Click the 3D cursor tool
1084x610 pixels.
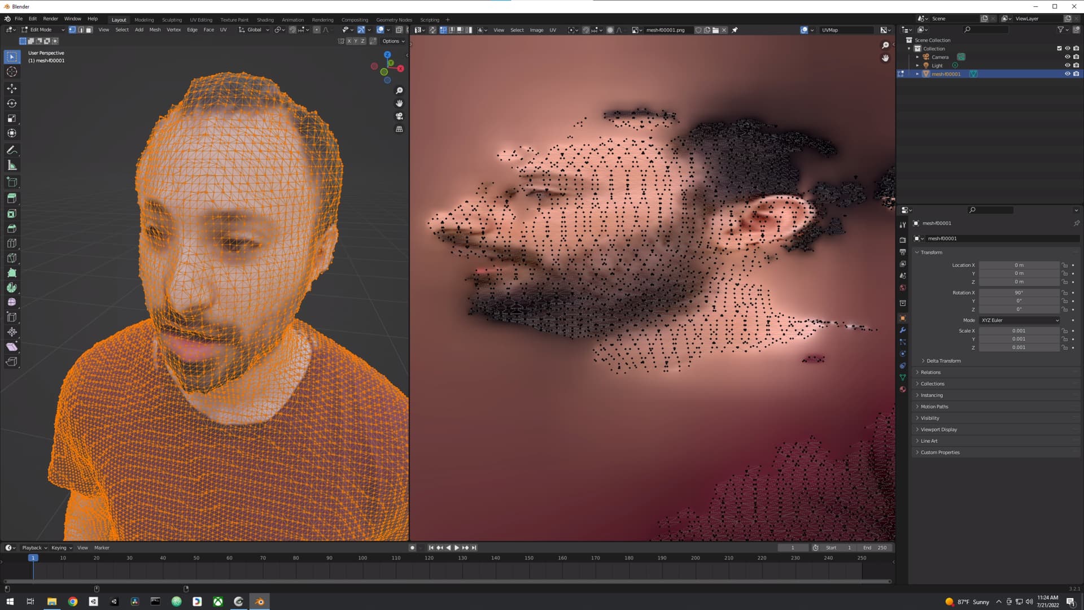click(x=12, y=72)
